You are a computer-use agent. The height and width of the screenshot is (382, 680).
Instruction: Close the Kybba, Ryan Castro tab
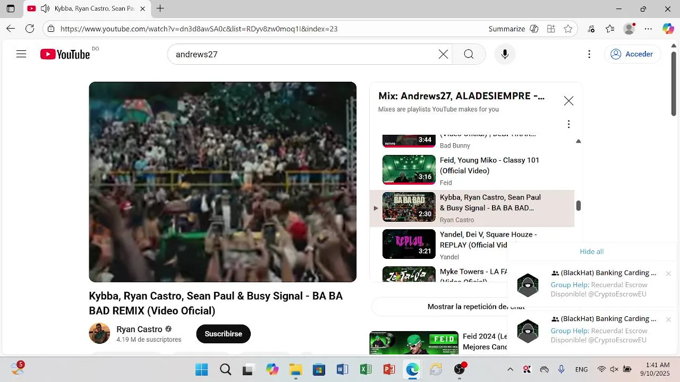tap(142, 8)
